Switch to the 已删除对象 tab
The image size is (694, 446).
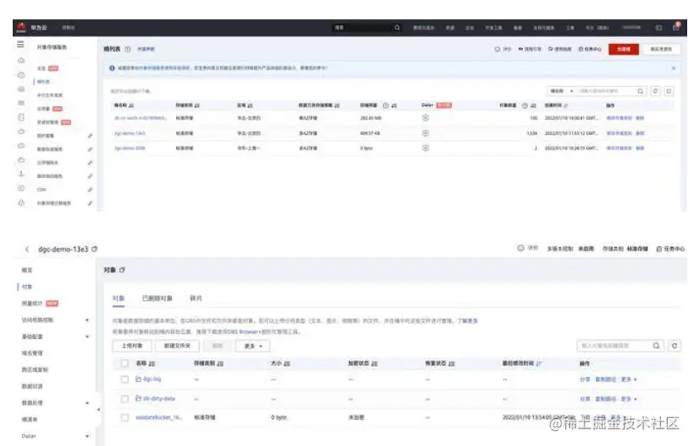pyautogui.click(x=157, y=298)
